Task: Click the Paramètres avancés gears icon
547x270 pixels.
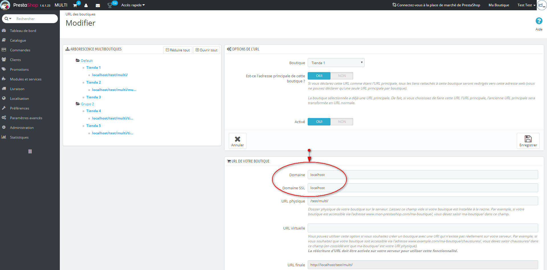Action: [4, 118]
